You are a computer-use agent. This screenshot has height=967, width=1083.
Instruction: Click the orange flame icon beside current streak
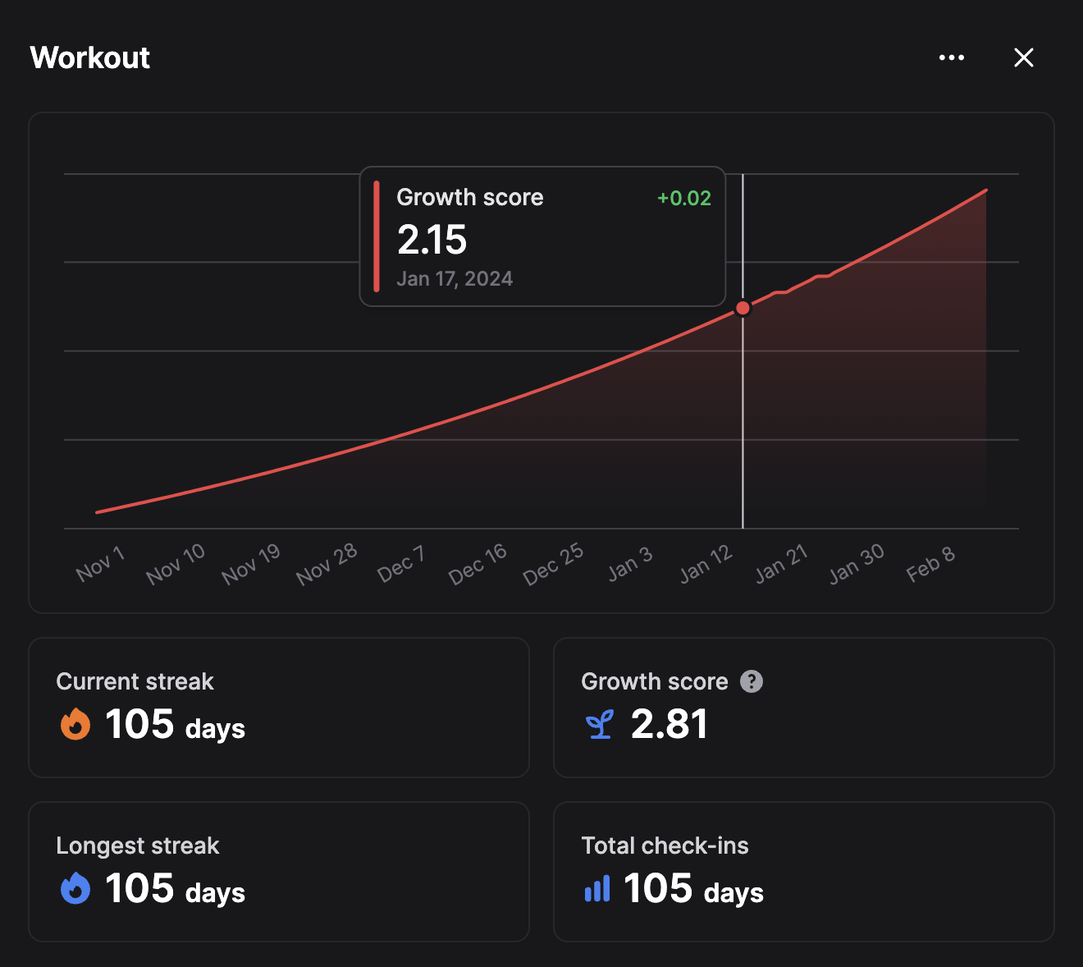(75, 723)
